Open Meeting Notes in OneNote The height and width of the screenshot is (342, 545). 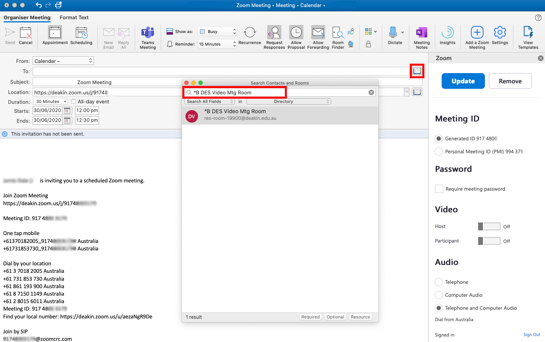(x=422, y=33)
